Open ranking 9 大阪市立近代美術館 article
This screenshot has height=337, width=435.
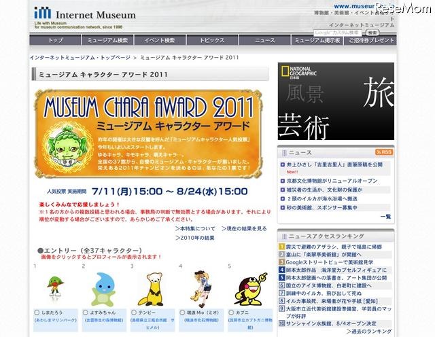pyautogui.click(x=338, y=313)
